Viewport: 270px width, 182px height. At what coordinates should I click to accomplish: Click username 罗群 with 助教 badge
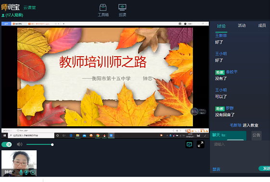pyautogui.click(x=230, y=108)
